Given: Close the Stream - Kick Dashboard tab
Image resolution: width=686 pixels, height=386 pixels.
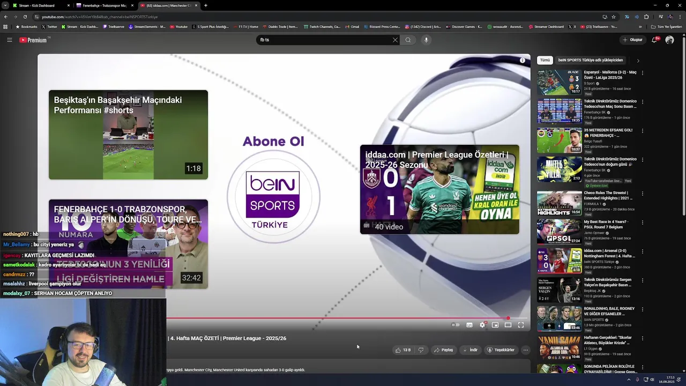Looking at the screenshot, I should coord(69,5).
